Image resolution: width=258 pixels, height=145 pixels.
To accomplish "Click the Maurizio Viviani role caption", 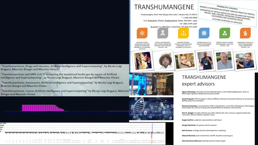I will [142, 46].
